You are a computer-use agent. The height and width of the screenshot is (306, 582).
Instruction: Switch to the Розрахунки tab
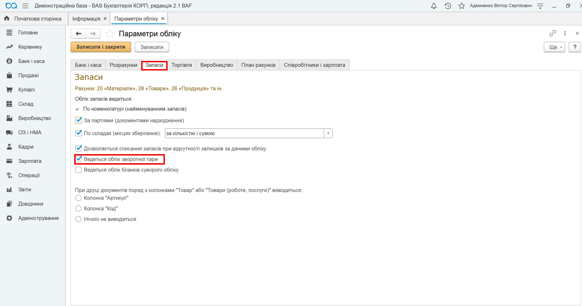[x=123, y=65]
